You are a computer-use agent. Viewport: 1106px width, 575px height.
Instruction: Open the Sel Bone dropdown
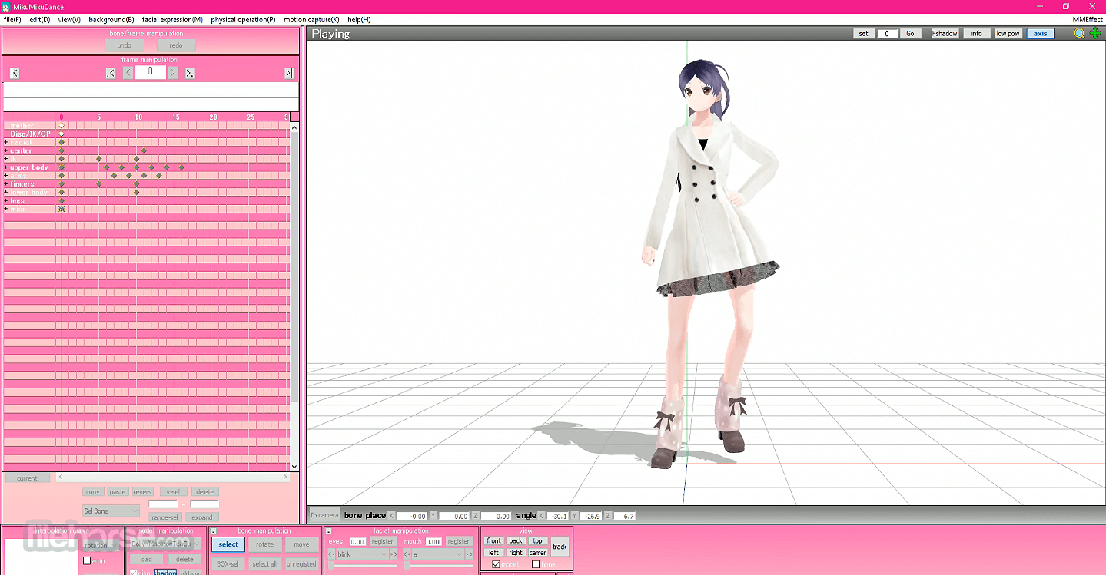[111, 511]
